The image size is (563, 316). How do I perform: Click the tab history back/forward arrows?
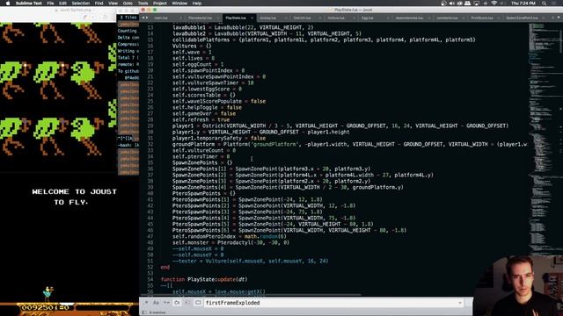(x=145, y=18)
